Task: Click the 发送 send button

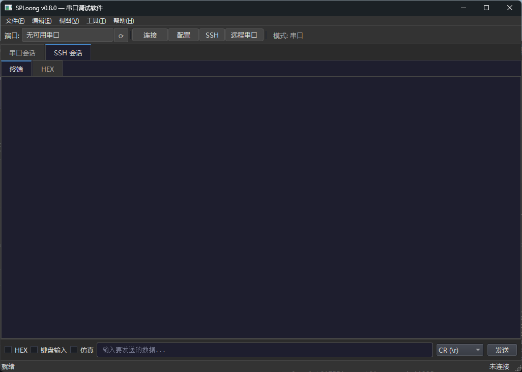Action: coord(502,350)
